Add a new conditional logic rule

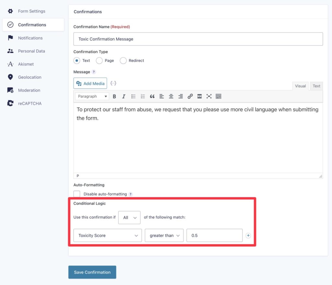point(248,235)
